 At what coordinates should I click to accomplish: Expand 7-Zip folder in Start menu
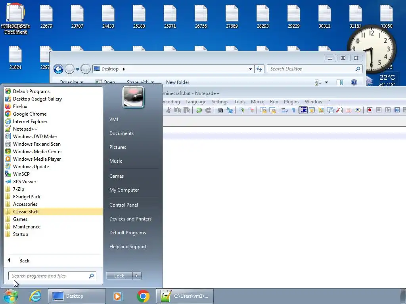click(x=54, y=189)
